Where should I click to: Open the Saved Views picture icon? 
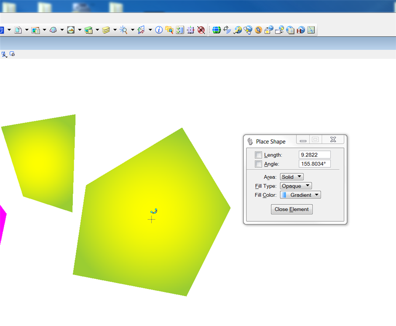coord(71,30)
